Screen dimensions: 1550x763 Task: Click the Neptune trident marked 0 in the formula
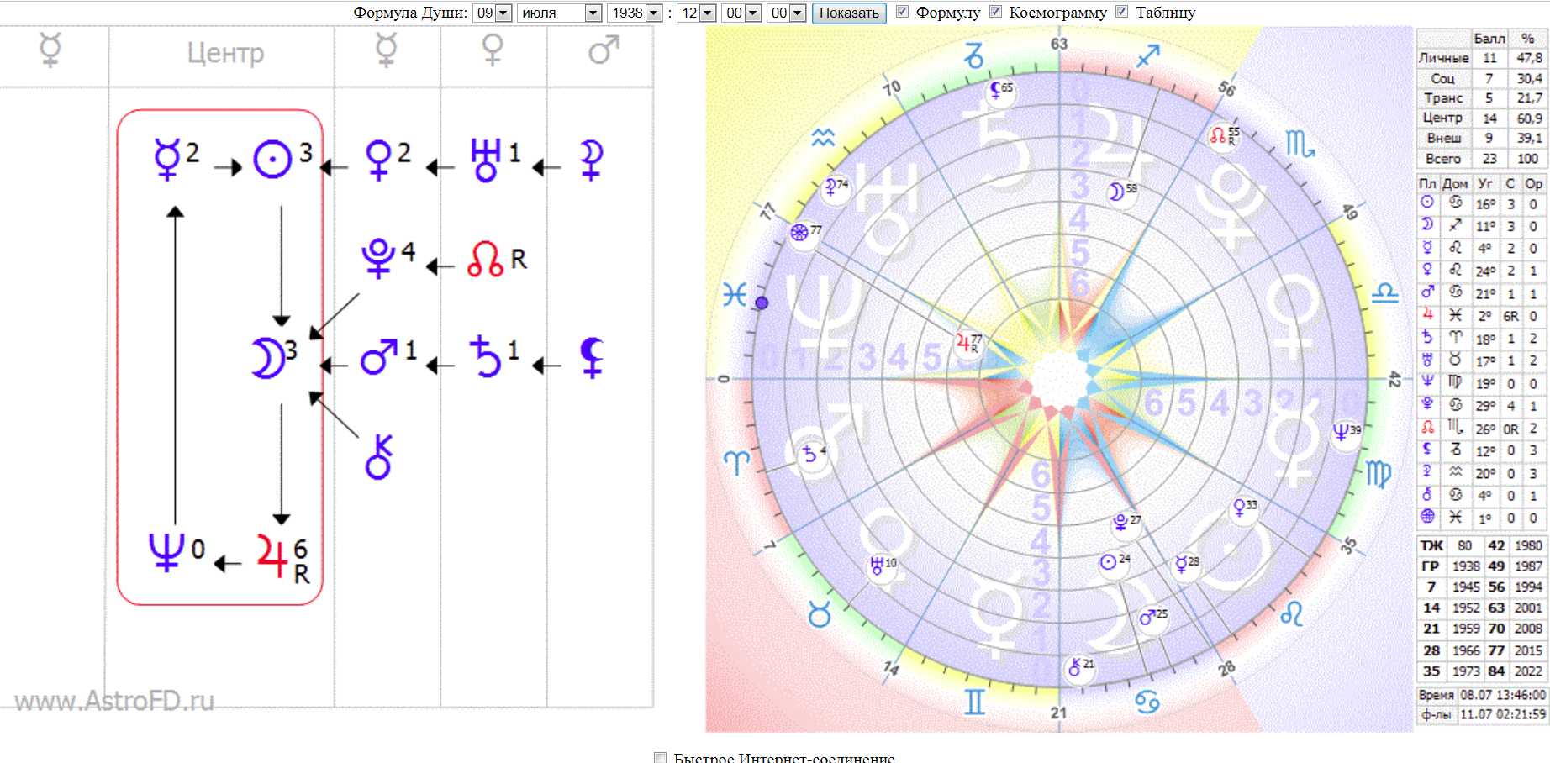pyautogui.click(x=166, y=553)
